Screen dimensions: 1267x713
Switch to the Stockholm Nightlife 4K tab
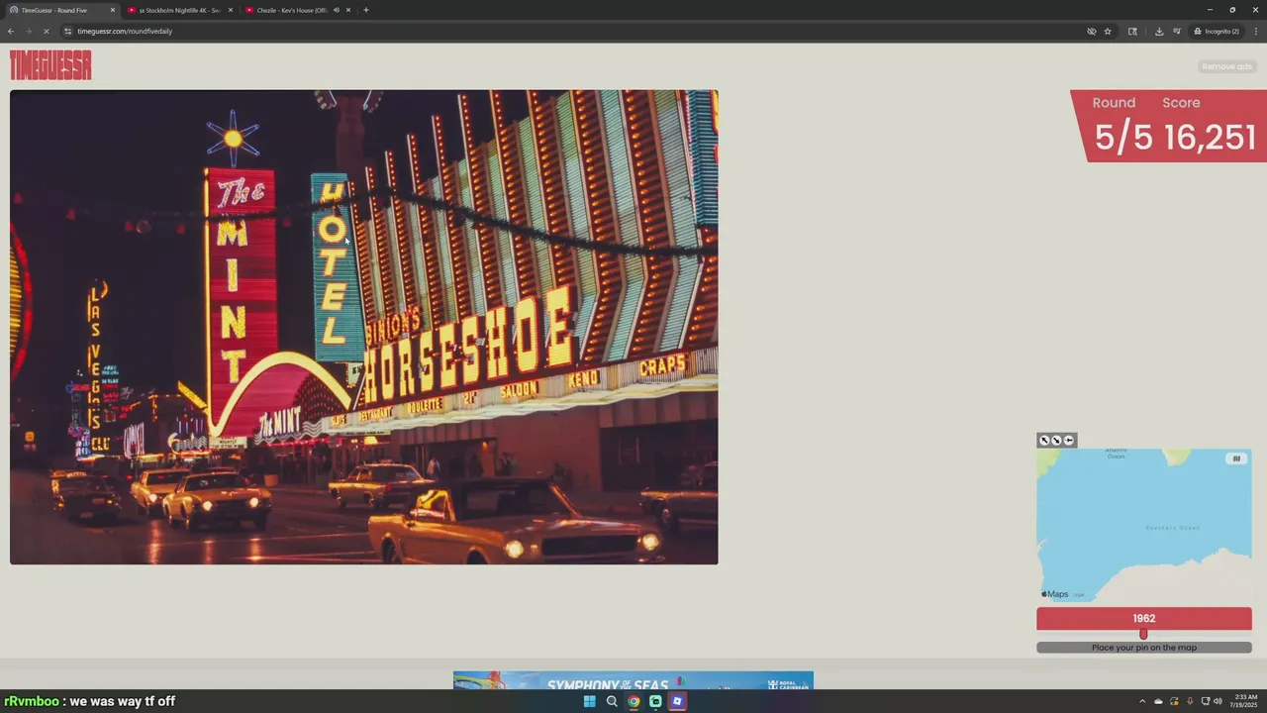179,10
